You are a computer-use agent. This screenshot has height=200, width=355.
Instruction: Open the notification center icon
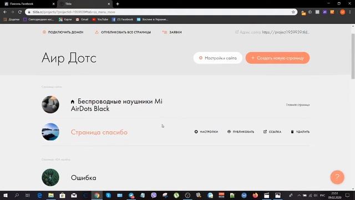tap(348, 195)
